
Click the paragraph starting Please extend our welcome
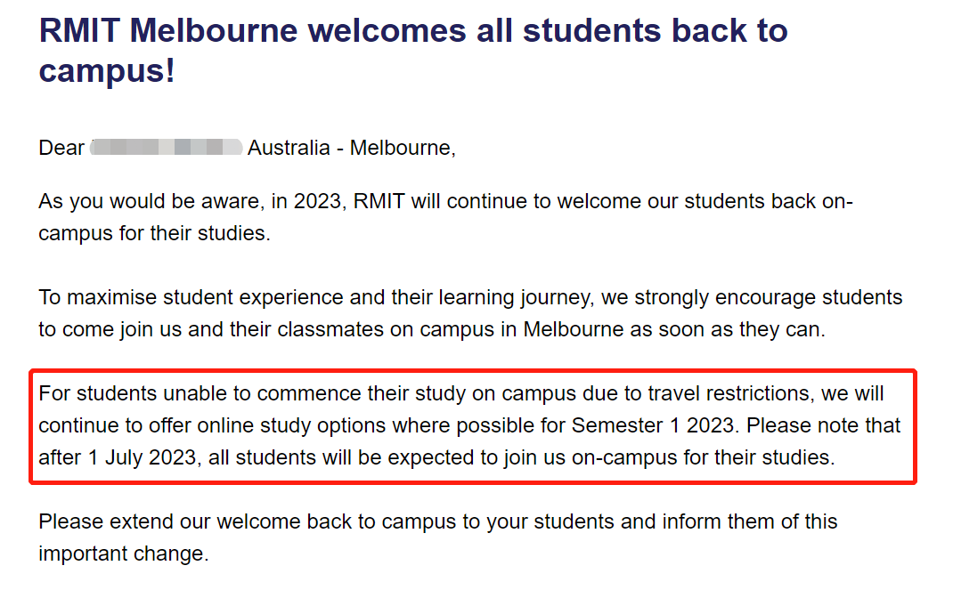click(x=437, y=537)
